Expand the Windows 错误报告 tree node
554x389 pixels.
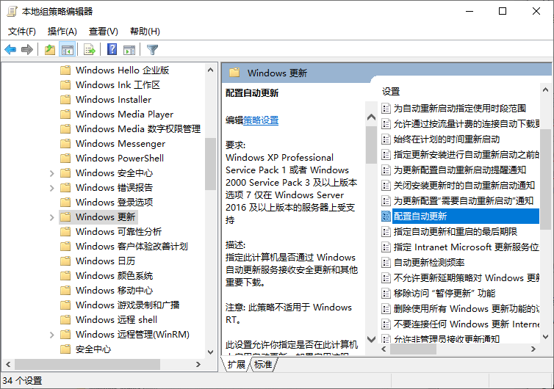[51, 188]
